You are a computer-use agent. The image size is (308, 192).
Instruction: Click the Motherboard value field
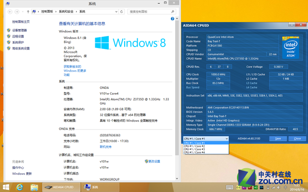tap(255, 108)
